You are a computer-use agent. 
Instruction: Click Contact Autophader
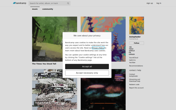133,75
